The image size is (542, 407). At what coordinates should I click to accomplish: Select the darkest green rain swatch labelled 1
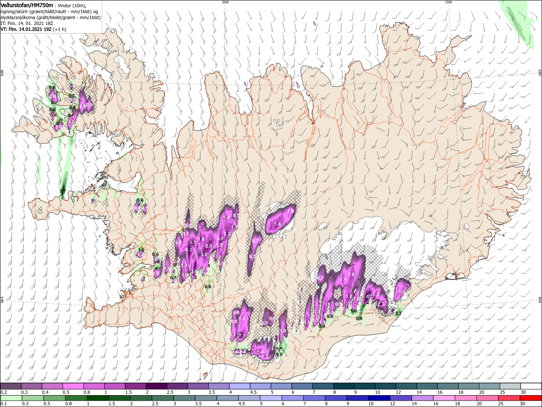(x=97, y=398)
